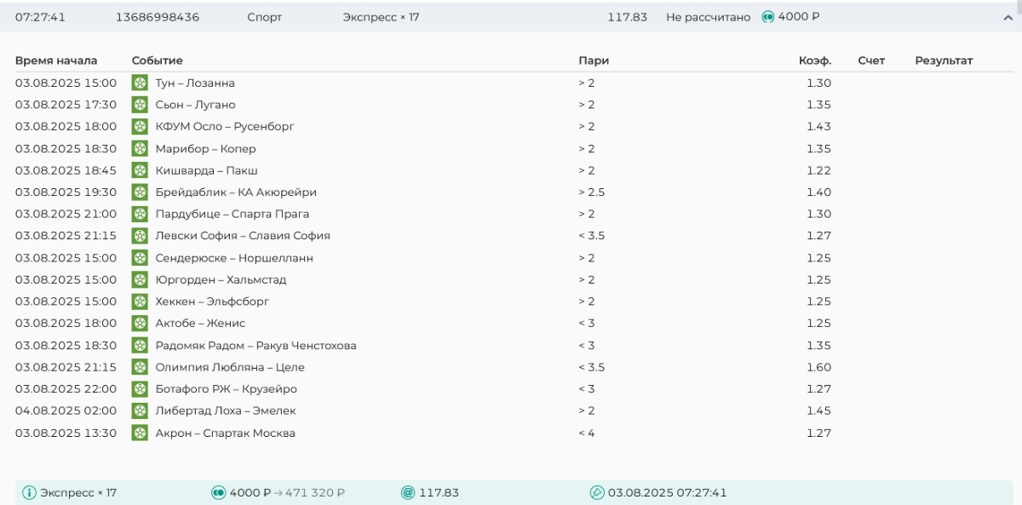Open the Левски София – Славия София match

pyautogui.click(x=242, y=236)
